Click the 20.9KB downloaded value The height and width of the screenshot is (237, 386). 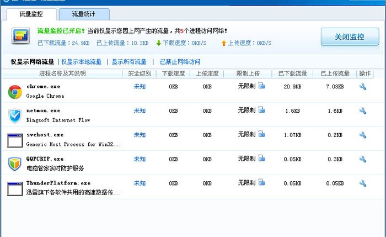click(x=292, y=87)
